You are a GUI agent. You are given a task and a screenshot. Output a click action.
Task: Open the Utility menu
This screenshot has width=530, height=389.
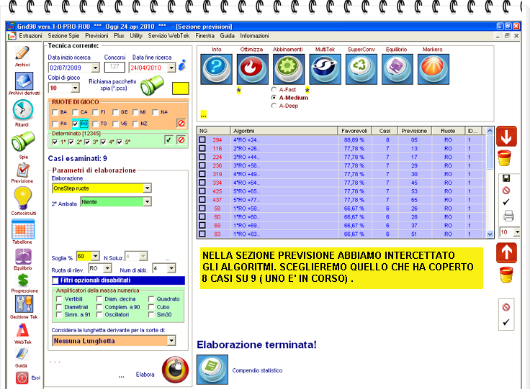(136, 36)
